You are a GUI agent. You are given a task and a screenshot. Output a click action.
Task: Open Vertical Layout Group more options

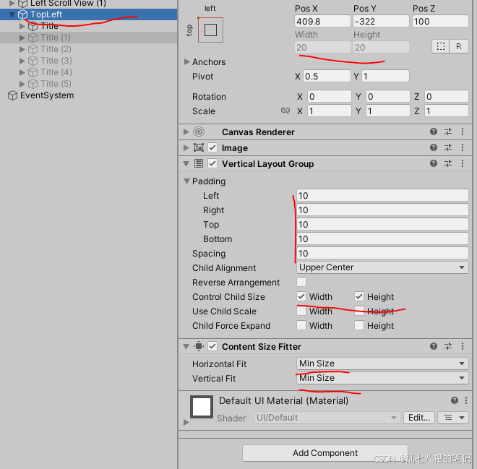(x=463, y=163)
